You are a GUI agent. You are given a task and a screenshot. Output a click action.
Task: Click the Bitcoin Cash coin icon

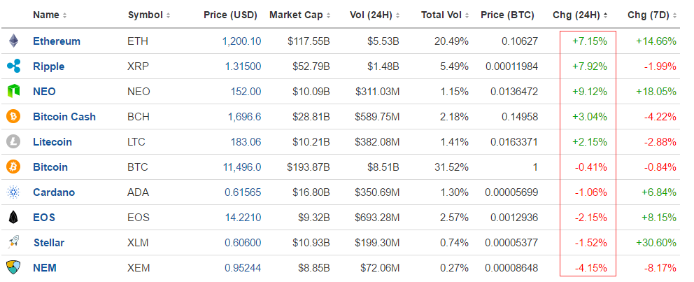click(13, 116)
